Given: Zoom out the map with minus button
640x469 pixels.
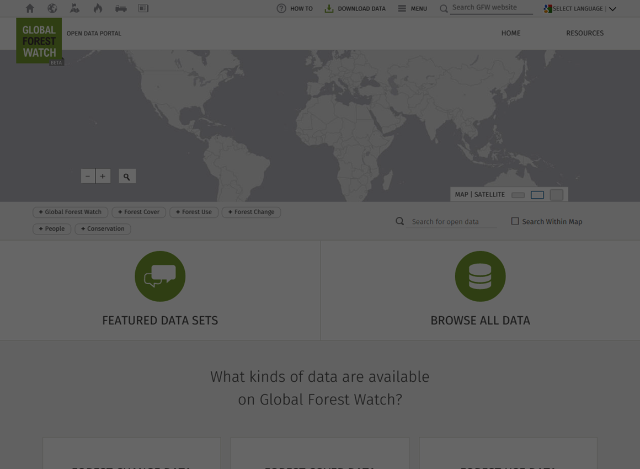Looking at the screenshot, I should pyautogui.click(x=88, y=177).
